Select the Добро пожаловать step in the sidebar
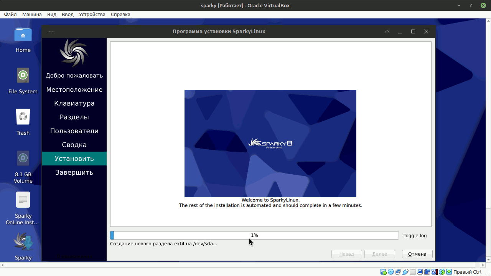Viewport: 491px width, 276px height. pos(74,76)
